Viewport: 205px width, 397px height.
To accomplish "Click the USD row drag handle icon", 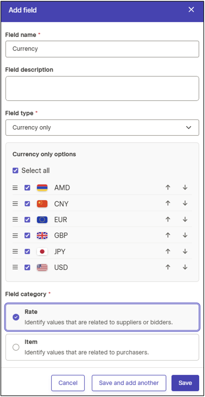I will pyautogui.click(x=15, y=267).
